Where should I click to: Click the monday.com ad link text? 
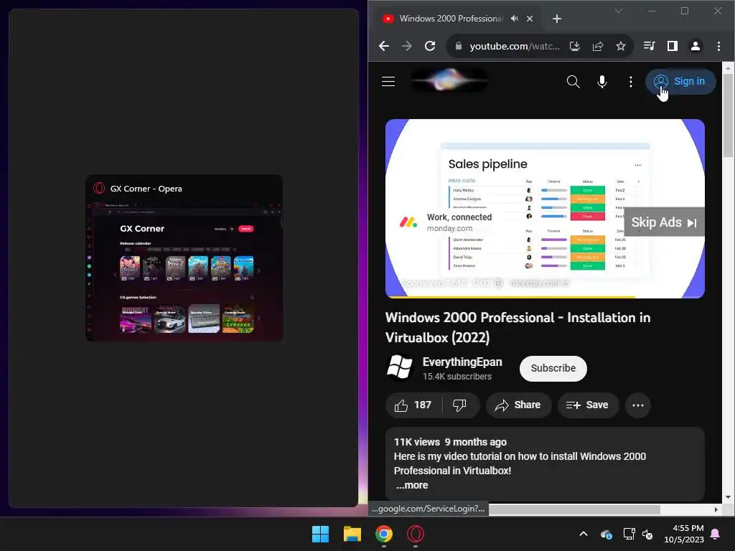(540, 283)
